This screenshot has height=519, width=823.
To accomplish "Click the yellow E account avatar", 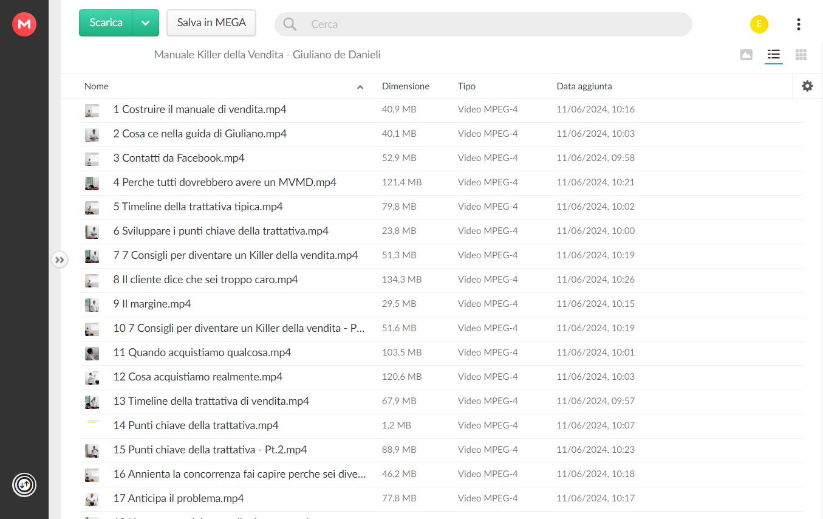I will click(759, 24).
